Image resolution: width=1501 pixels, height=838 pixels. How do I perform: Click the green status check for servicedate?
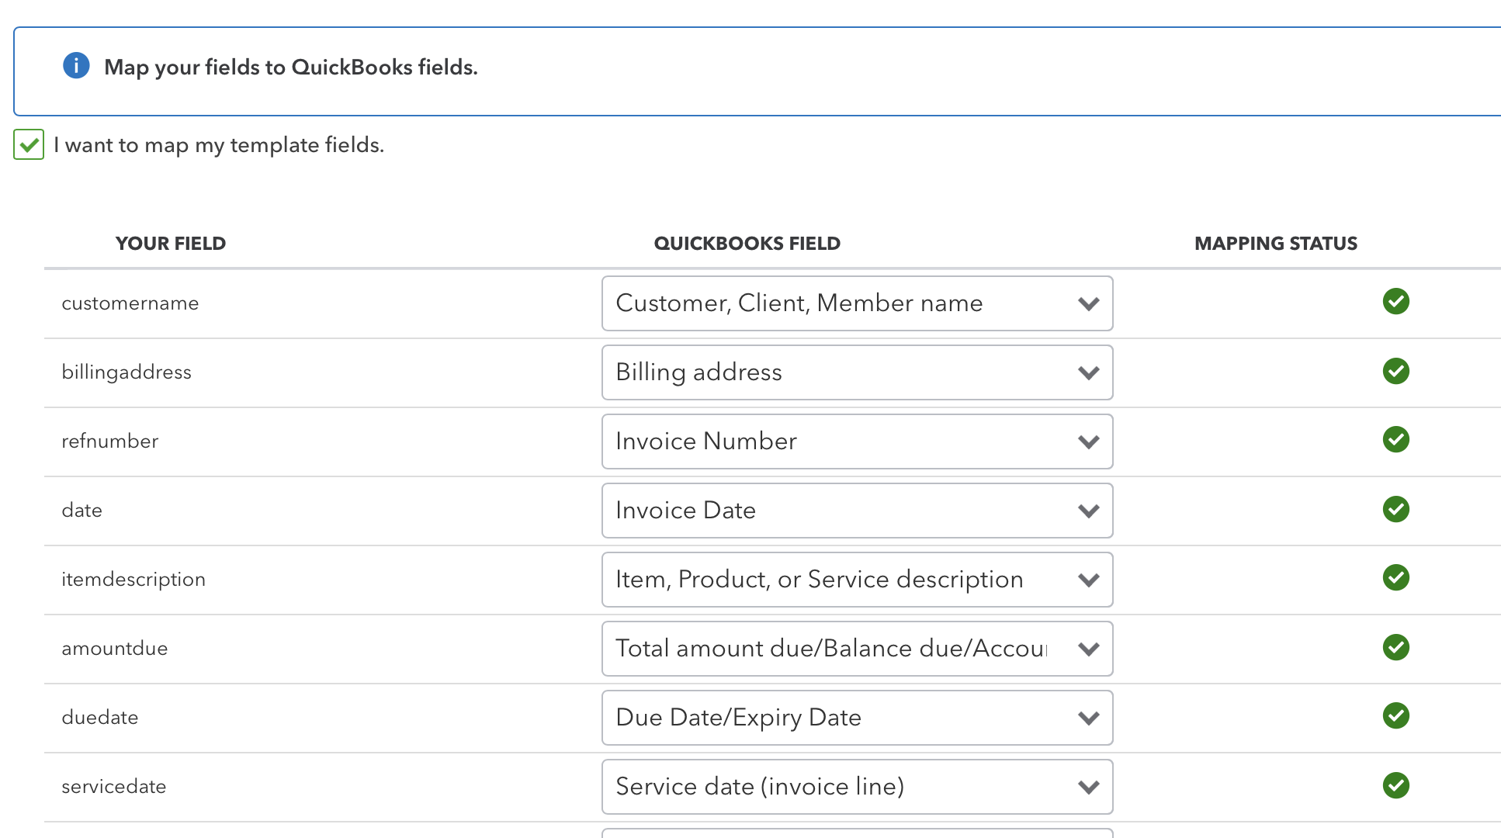tap(1395, 785)
